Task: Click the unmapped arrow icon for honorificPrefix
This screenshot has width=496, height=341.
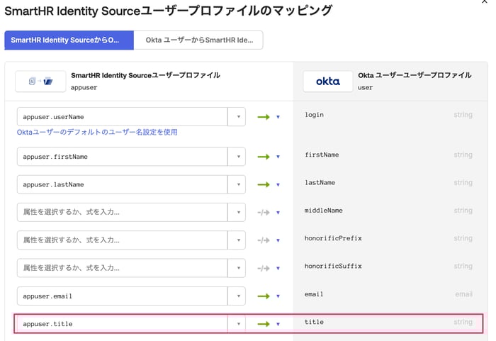Action: tap(264, 240)
